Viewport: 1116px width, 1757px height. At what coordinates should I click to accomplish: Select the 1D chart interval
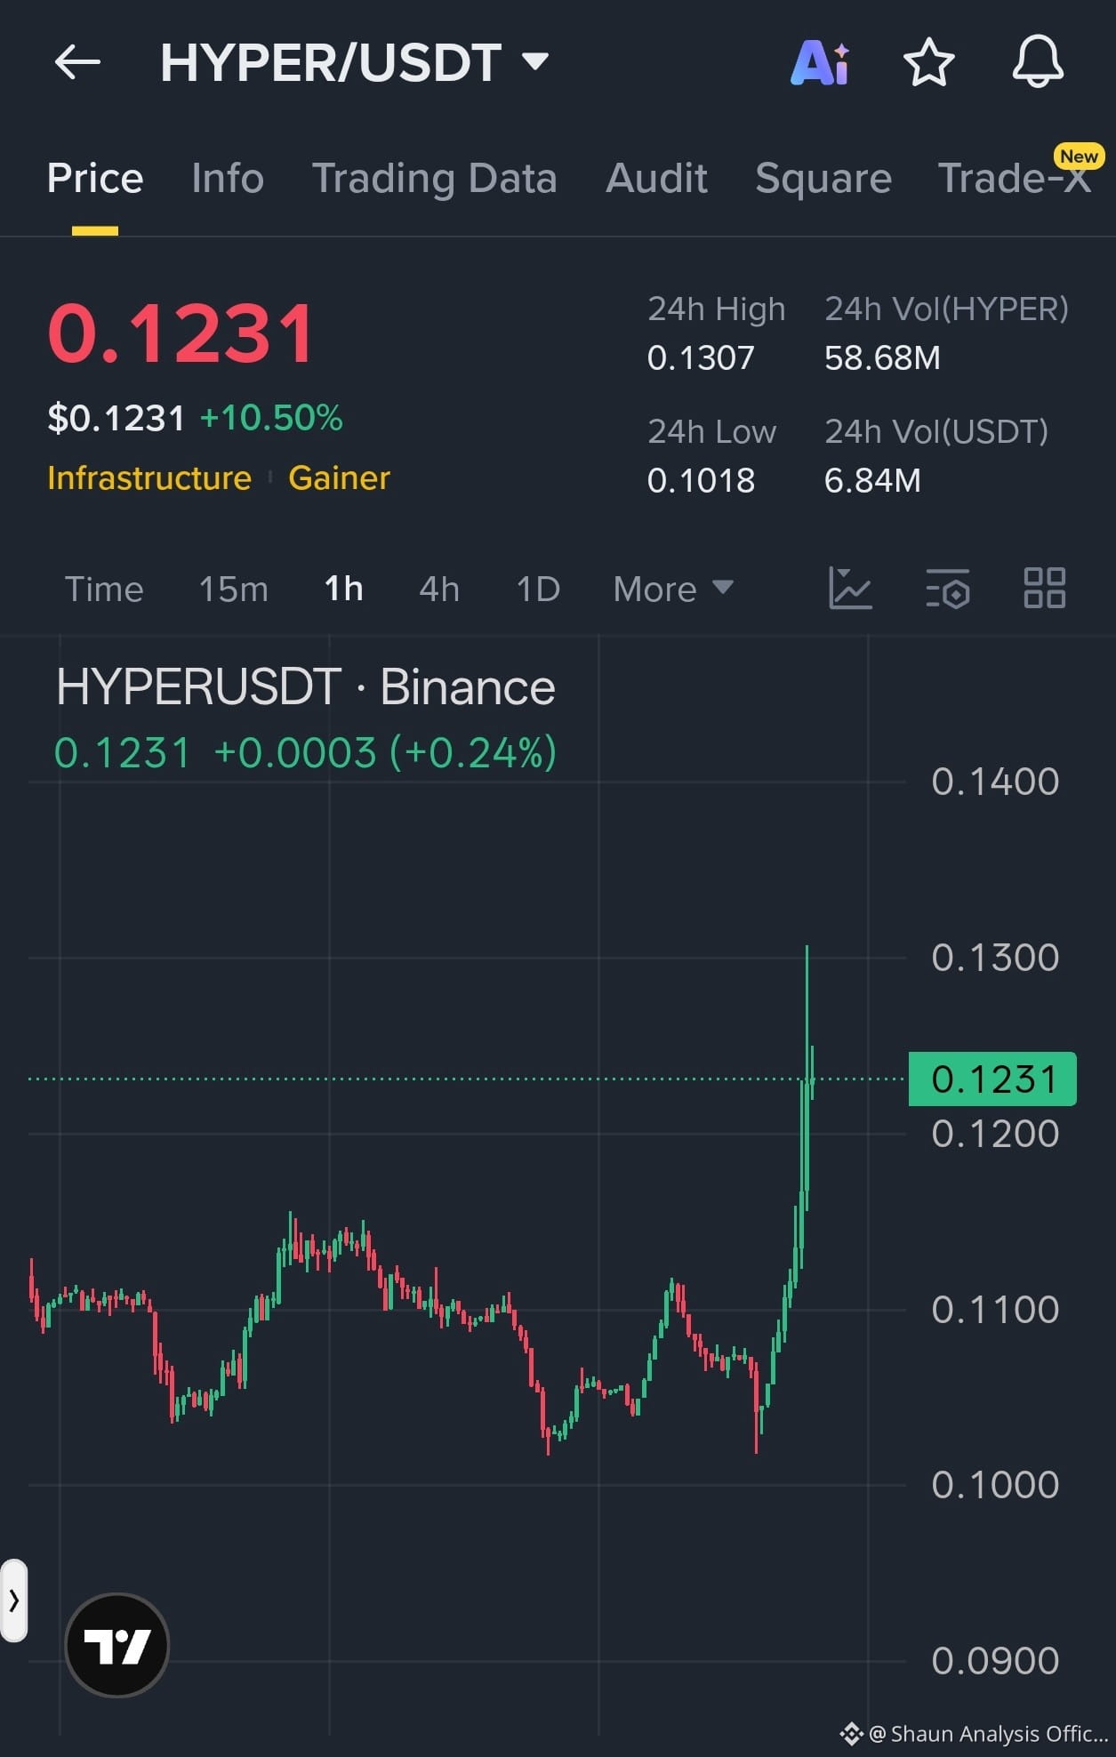[538, 589]
